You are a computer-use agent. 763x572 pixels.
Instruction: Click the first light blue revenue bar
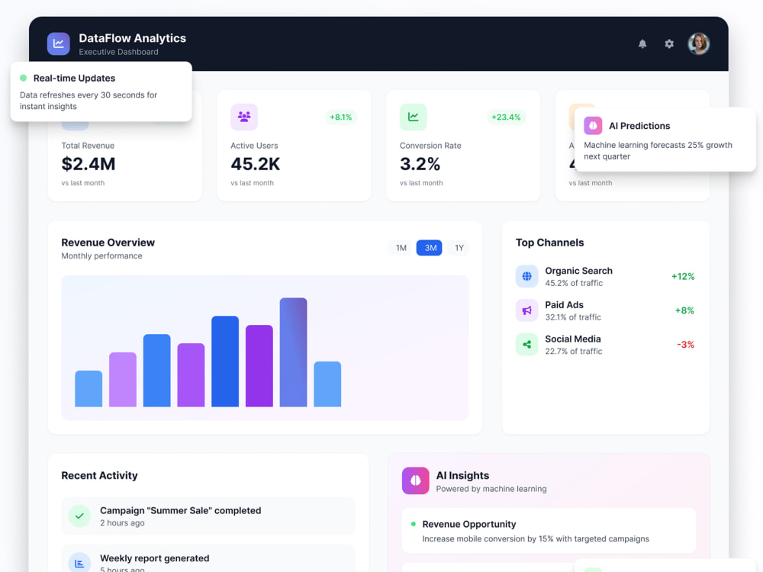click(x=89, y=389)
